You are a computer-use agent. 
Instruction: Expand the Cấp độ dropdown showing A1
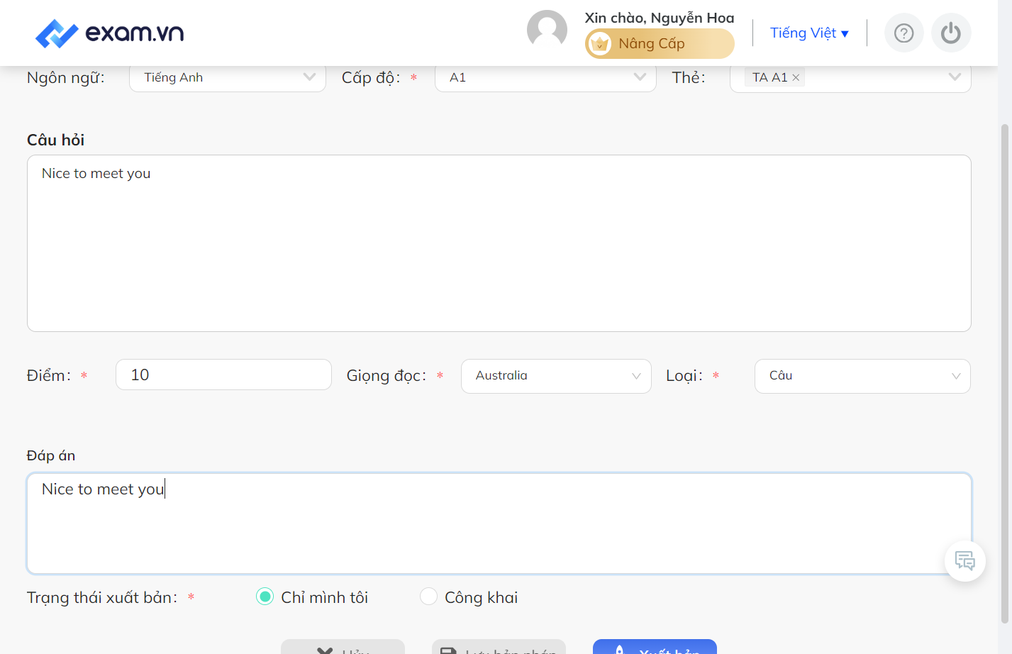point(545,77)
